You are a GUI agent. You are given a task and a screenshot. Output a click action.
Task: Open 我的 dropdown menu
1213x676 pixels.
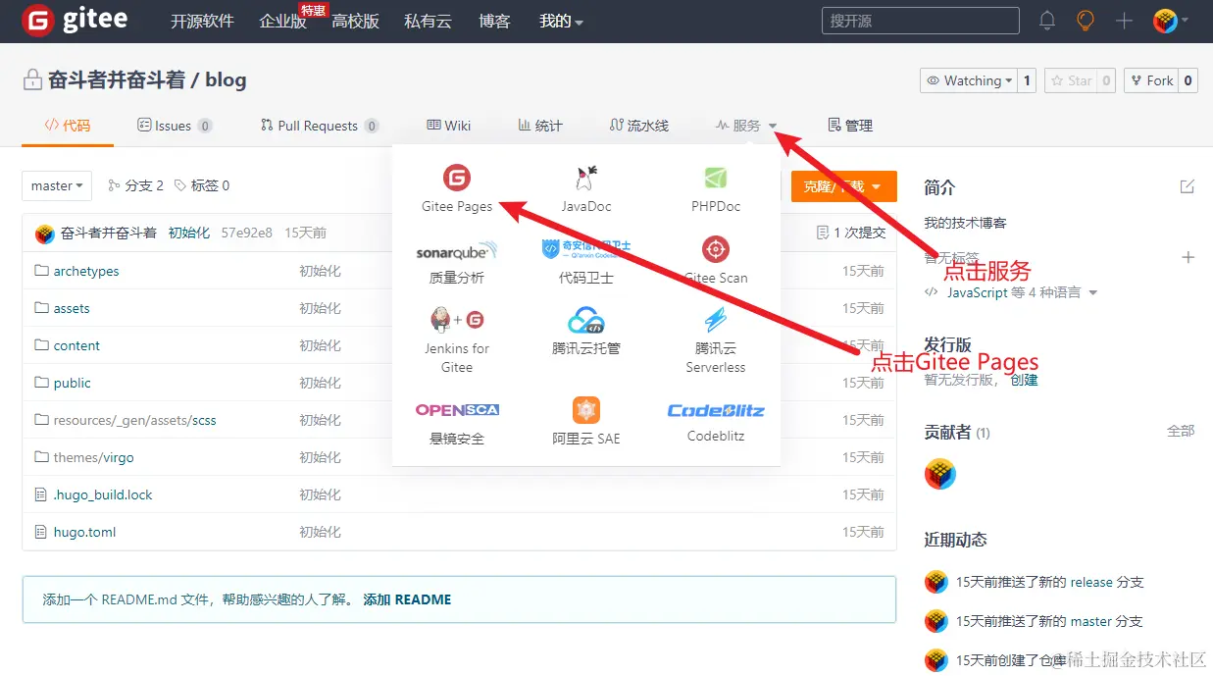(561, 21)
